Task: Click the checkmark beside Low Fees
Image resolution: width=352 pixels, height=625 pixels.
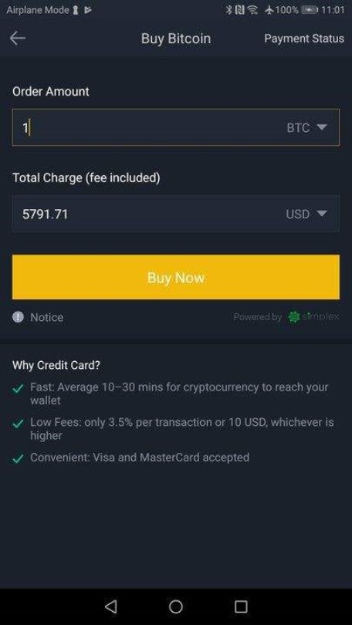Action: pyautogui.click(x=18, y=423)
